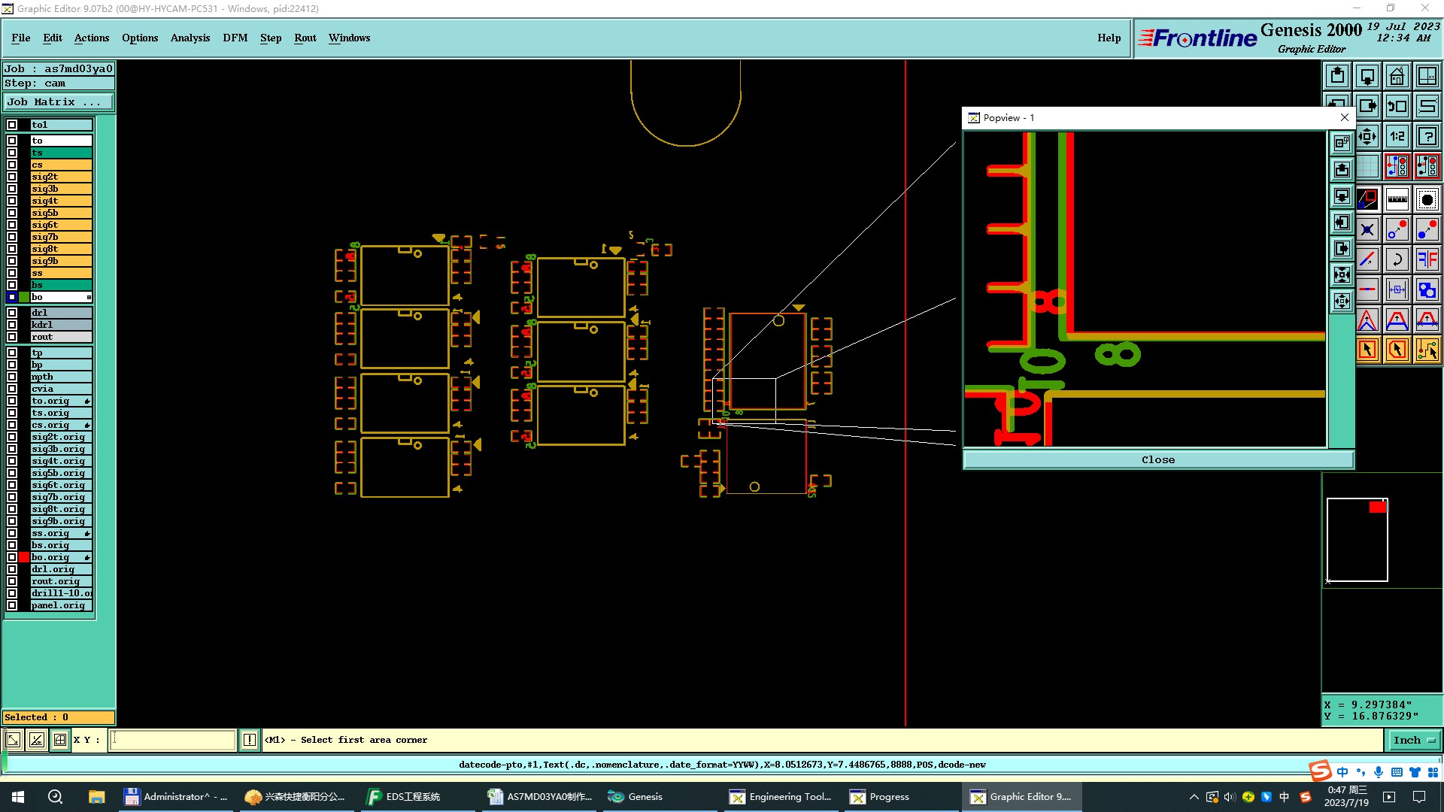1444x812 pixels.
Task: Click the X Y coordinate input field
Action: tap(173, 740)
